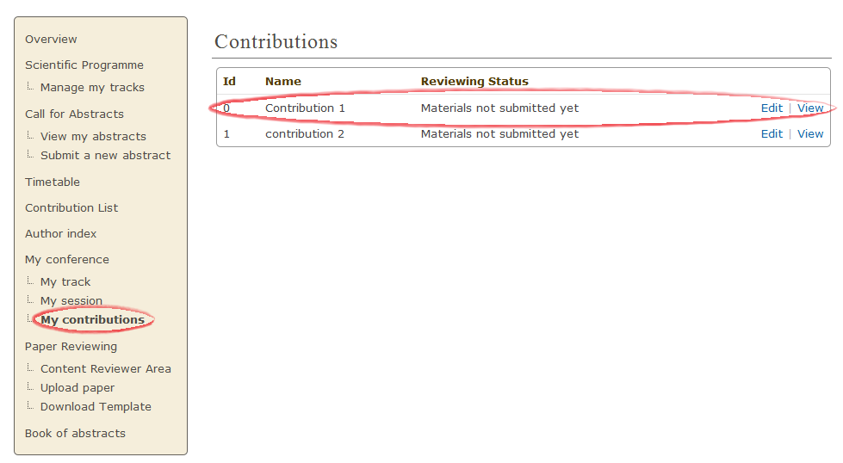Open Scientific Programme section

click(84, 65)
